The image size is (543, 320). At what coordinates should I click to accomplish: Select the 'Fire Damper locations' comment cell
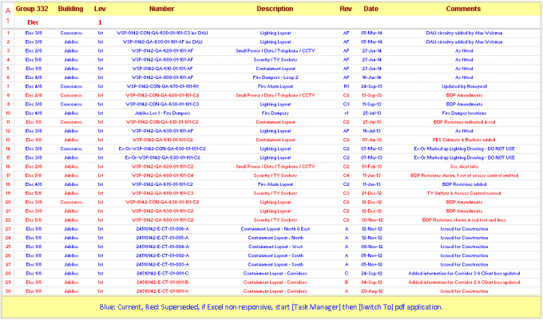pos(463,113)
